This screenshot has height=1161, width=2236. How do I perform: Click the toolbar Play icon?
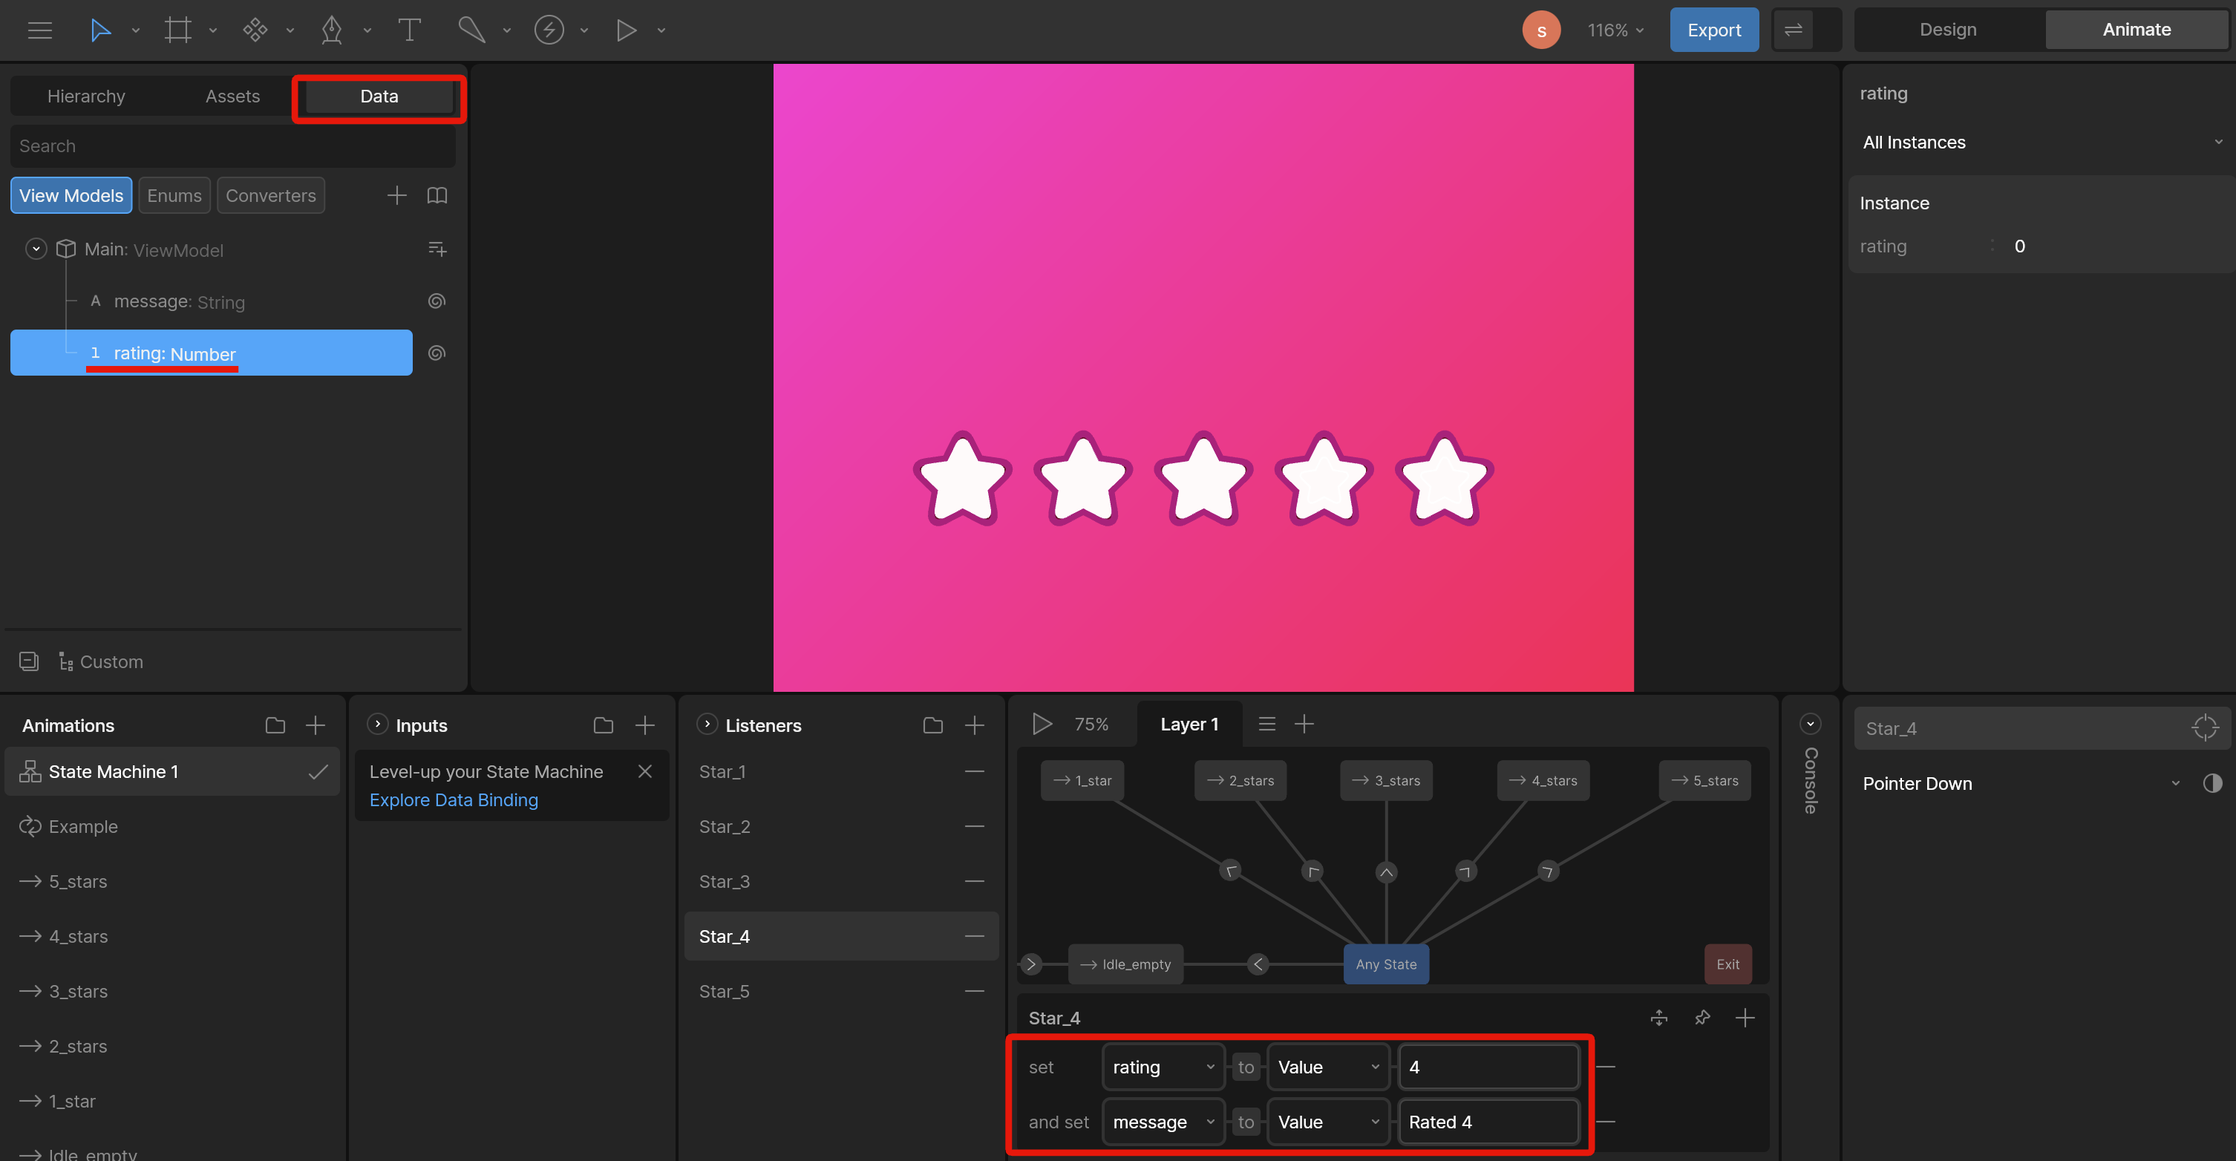(x=626, y=30)
